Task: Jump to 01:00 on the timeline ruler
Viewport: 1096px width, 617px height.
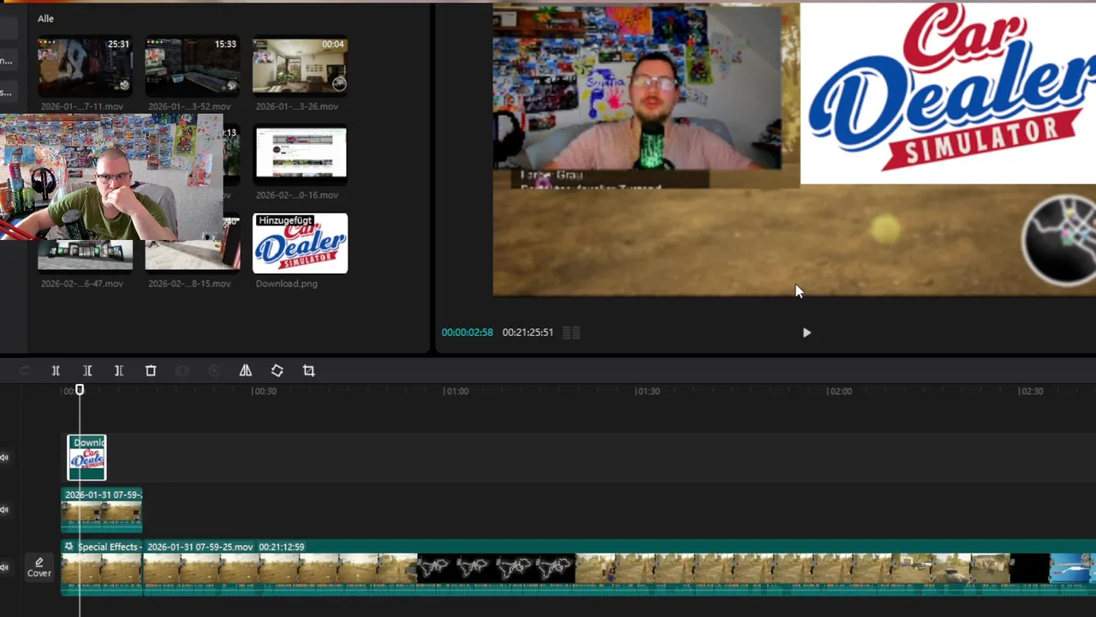Action: coord(456,391)
